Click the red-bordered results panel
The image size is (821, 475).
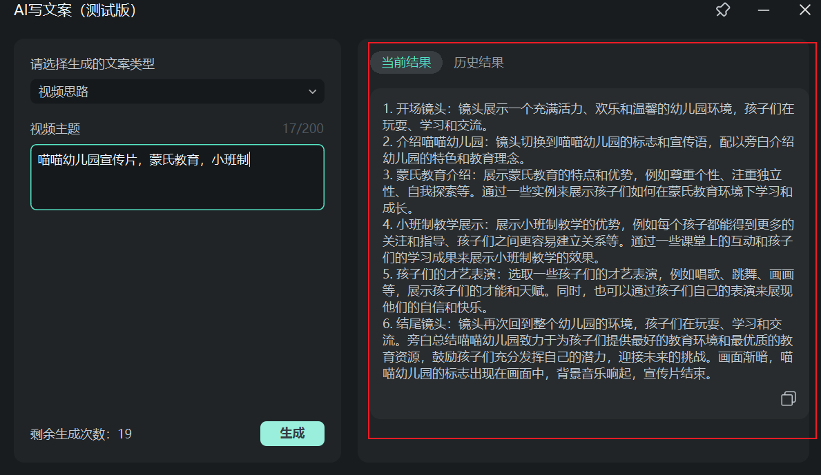(590, 241)
